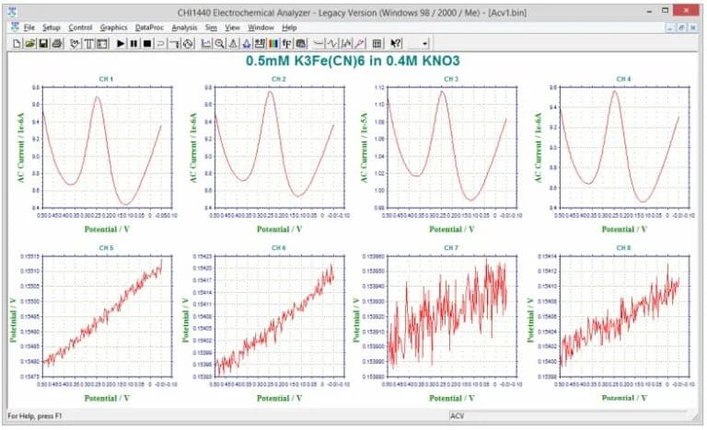Open the DataProc menu
The width and height of the screenshot is (707, 430).
pyautogui.click(x=148, y=28)
